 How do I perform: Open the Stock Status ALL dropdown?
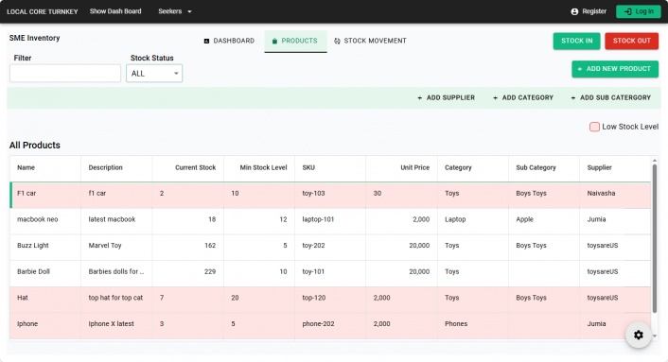click(154, 73)
